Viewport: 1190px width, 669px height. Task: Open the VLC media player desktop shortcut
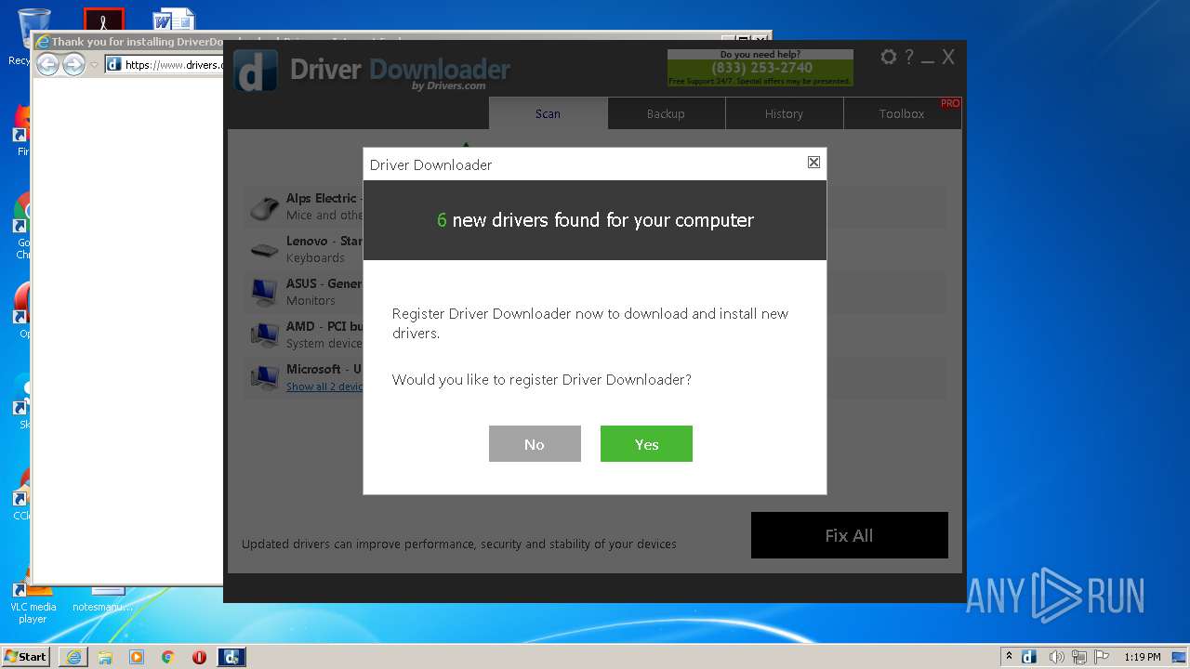[33, 600]
